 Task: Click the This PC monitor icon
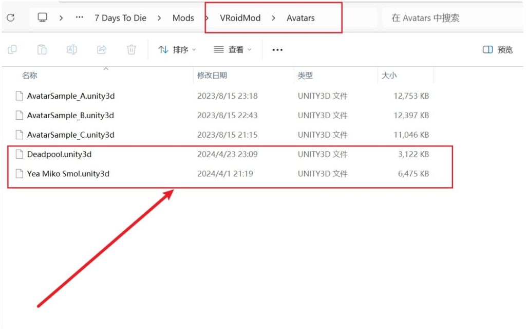tap(43, 18)
